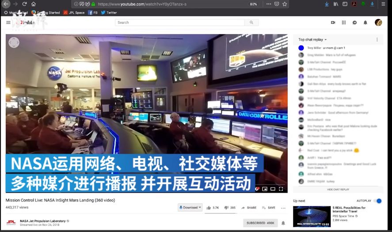Image resolution: width=392 pixels, height=232 pixels.
Task: Open the Firefox library icon
Action: pos(336,4)
